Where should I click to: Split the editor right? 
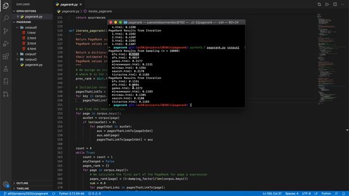335,4
